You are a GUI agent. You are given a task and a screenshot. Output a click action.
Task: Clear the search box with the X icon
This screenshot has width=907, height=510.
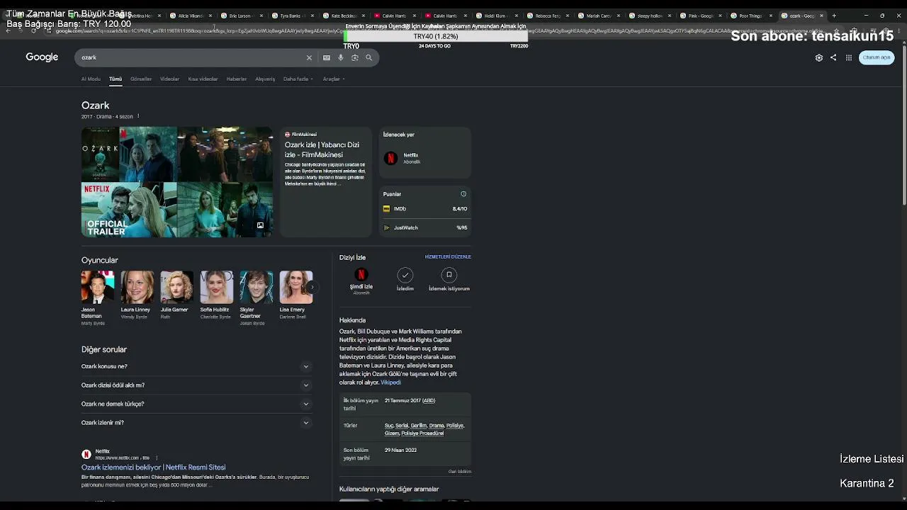coord(309,57)
